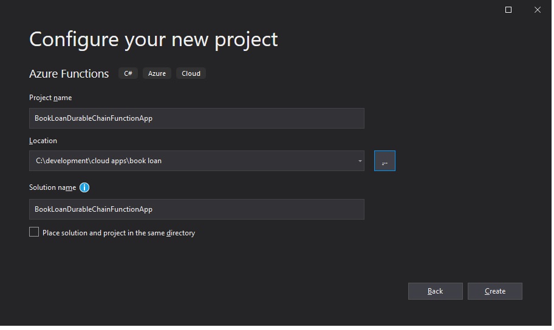The image size is (554, 330).
Task: Select the Location path combo box
Action: (x=197, y=161)
